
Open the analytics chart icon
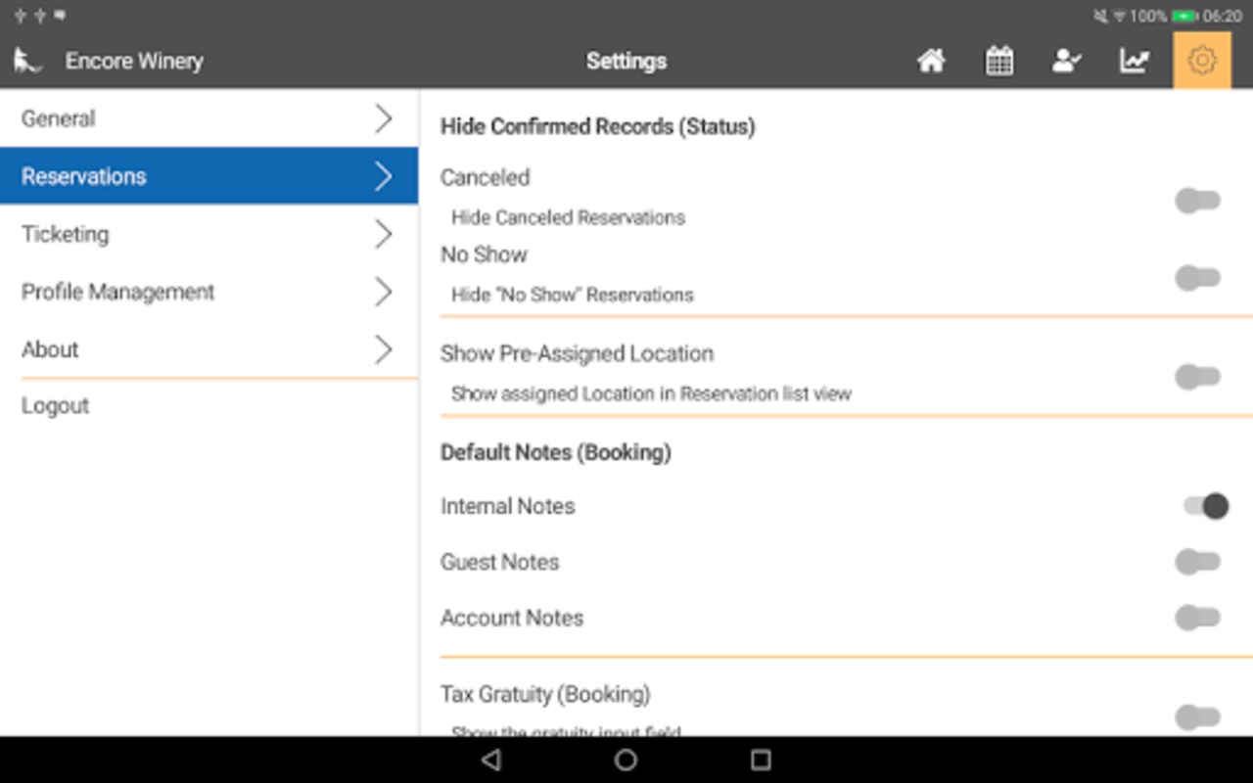(1134, 61)
